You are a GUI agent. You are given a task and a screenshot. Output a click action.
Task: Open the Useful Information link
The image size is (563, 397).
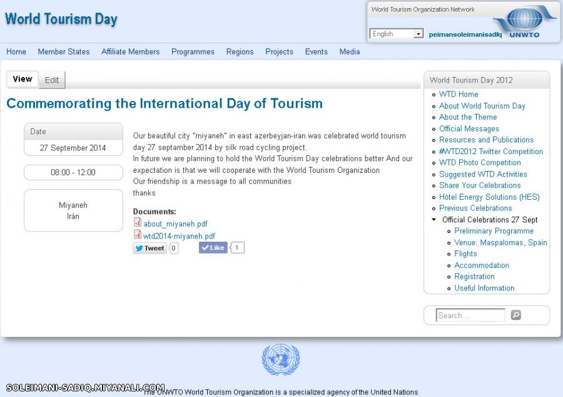point(484,288)
